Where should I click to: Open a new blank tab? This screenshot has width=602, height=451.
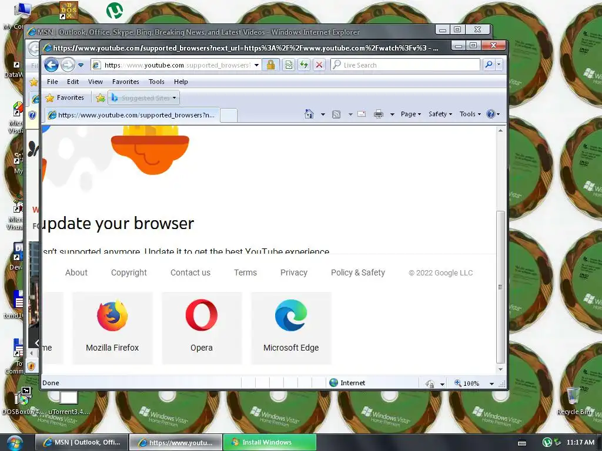(229, 116)
